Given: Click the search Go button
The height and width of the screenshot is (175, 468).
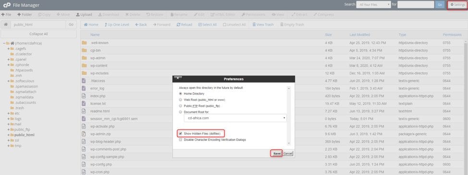Looking at the screenshot, I should point(440,5).
